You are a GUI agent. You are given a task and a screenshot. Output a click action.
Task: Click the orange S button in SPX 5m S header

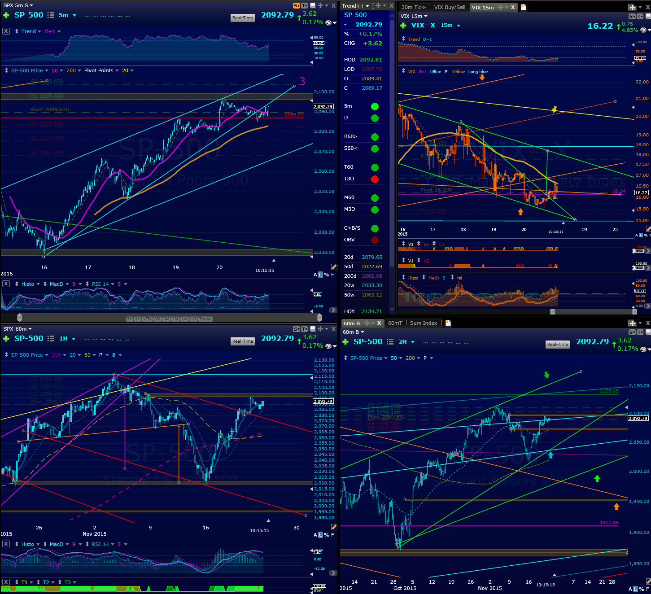point(296,5)
